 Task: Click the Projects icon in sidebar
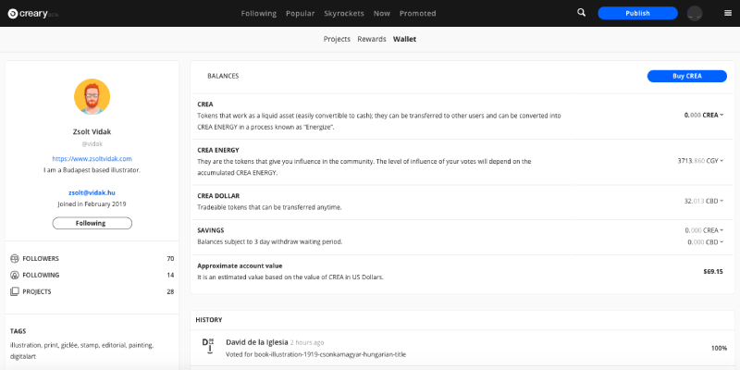point(14,291)
